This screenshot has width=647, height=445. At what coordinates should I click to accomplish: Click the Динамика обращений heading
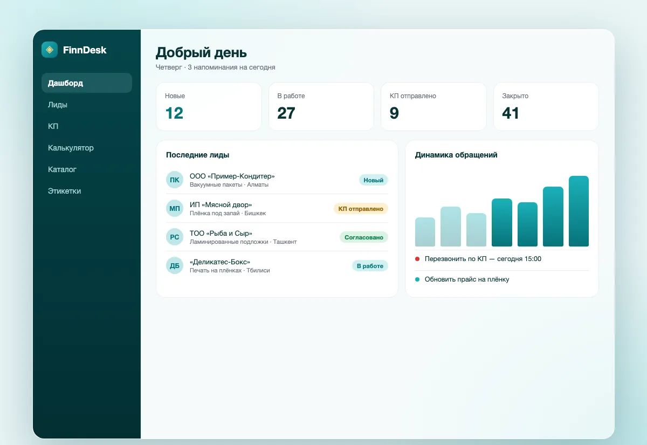click(x=456, y=155)
